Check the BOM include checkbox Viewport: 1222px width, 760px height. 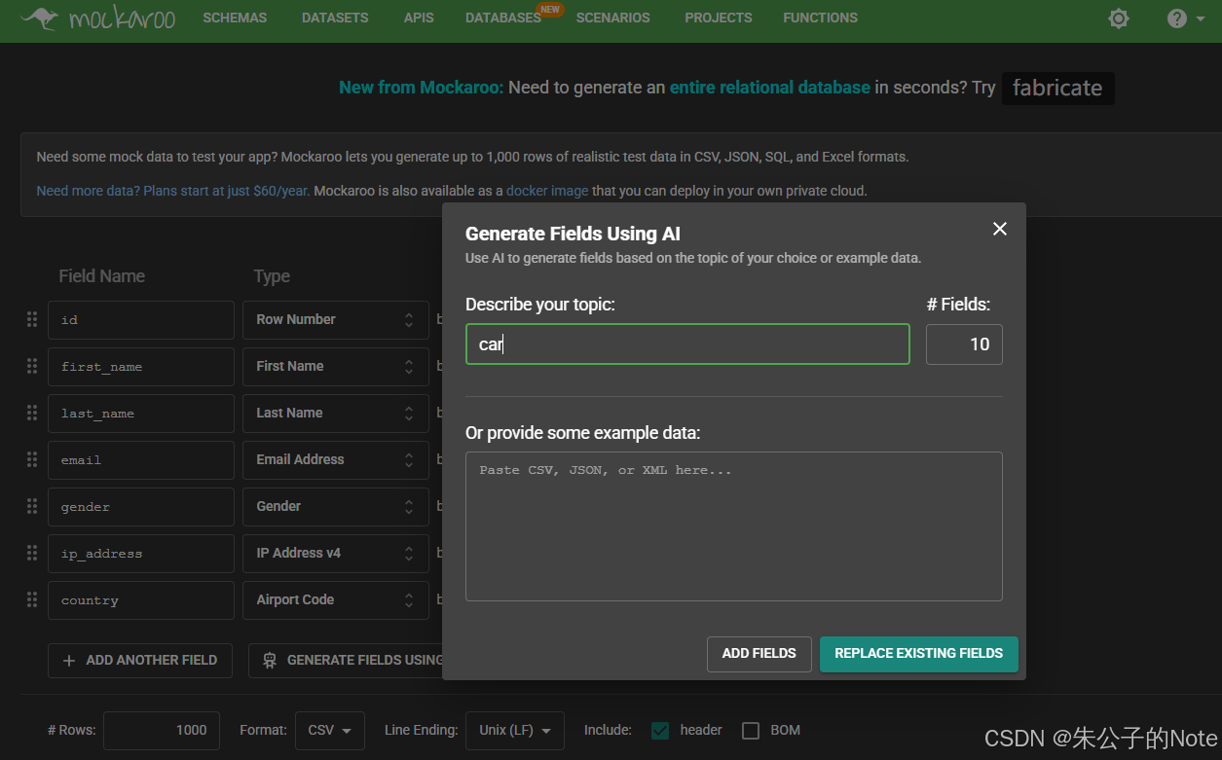point(751,731)
